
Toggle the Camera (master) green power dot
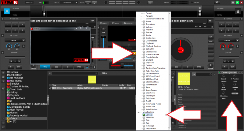220,72
